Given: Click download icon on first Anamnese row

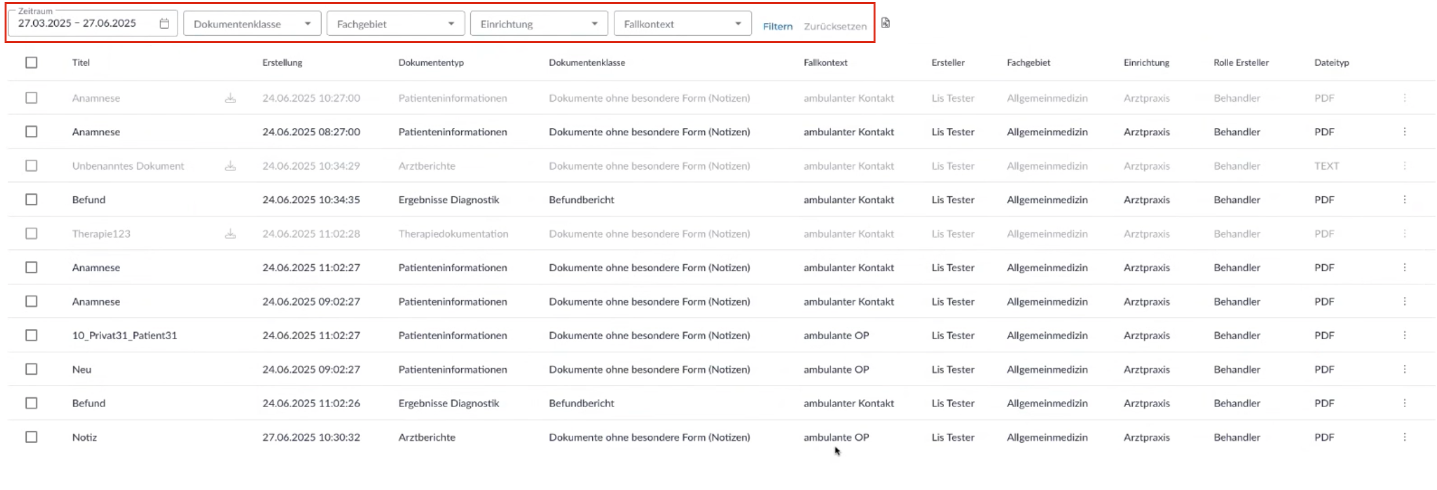Looking at the screenshot, I should point(230,98).
